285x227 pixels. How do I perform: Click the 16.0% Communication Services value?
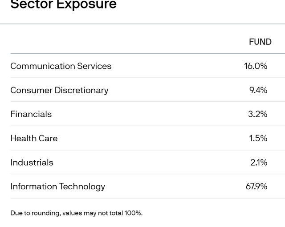pyautogui.click(x=256, y=66)
